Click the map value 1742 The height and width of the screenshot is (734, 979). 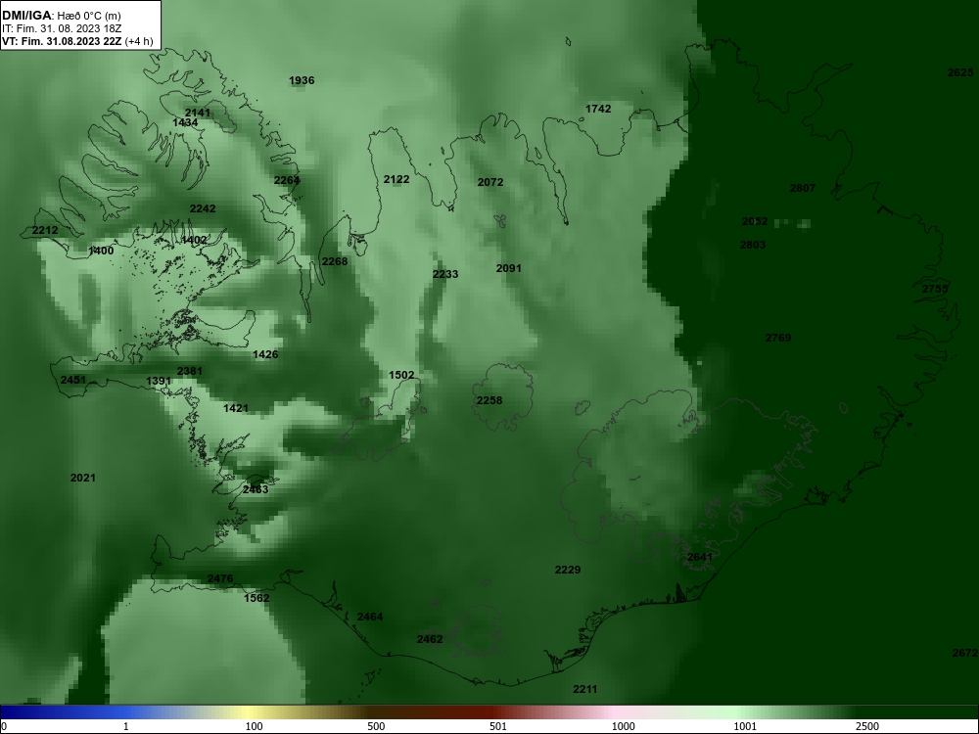point(598,110)
